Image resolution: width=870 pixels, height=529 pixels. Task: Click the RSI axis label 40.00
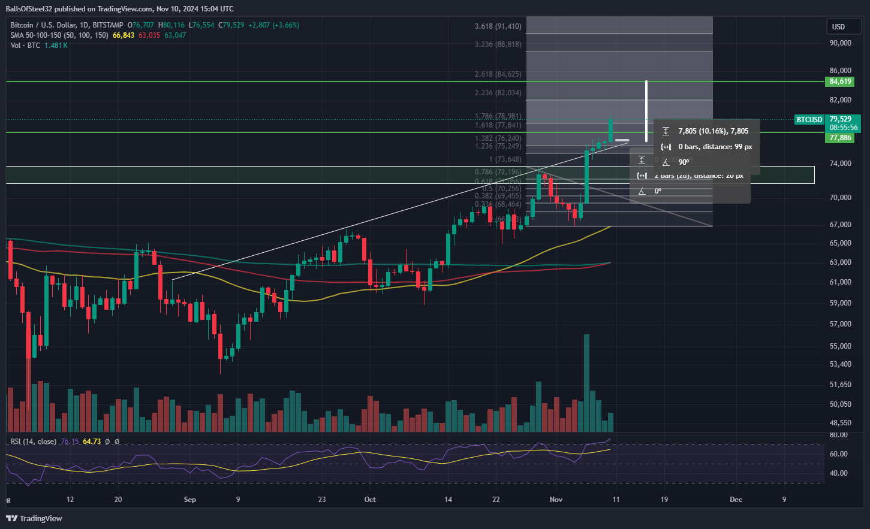[839, 473]
